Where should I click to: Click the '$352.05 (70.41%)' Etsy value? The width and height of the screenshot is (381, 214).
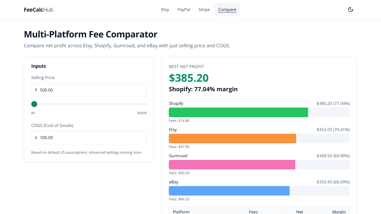333,130
